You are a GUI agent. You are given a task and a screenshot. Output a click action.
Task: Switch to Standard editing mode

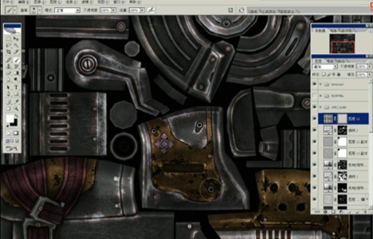coord(8,133)
